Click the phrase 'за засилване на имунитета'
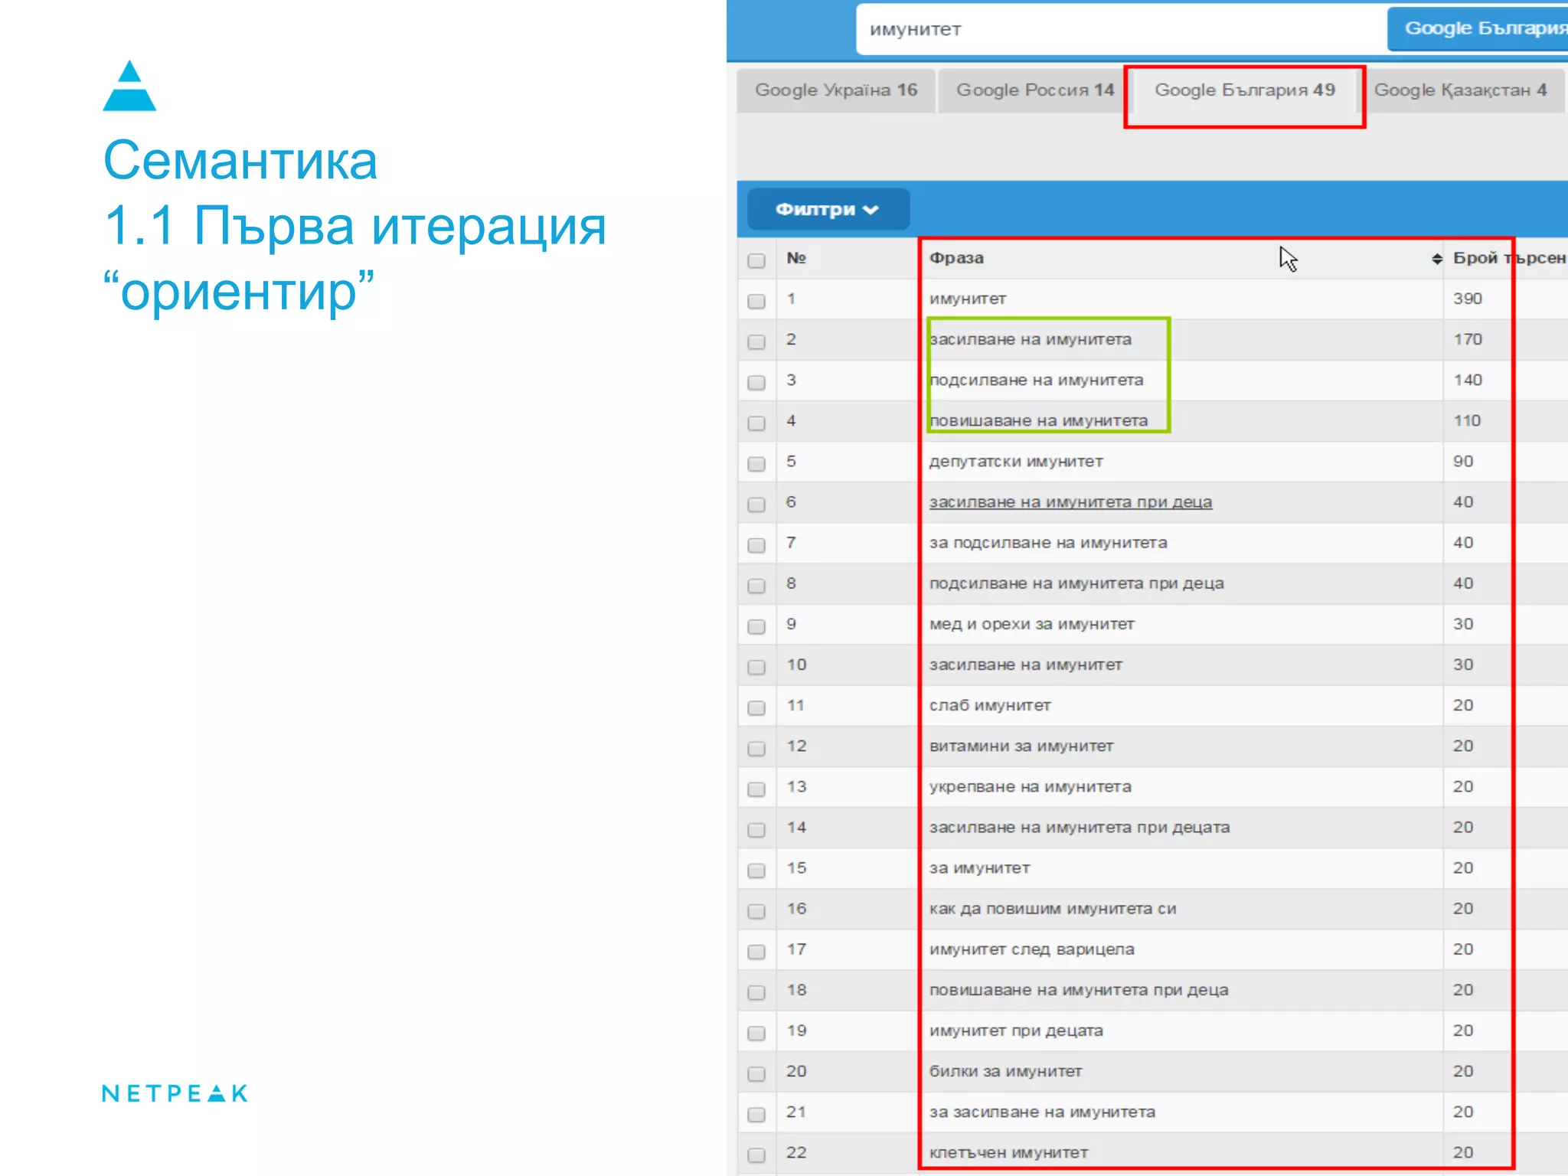This screenshot has width=1568, height=1176. tap(1042, 1112)
